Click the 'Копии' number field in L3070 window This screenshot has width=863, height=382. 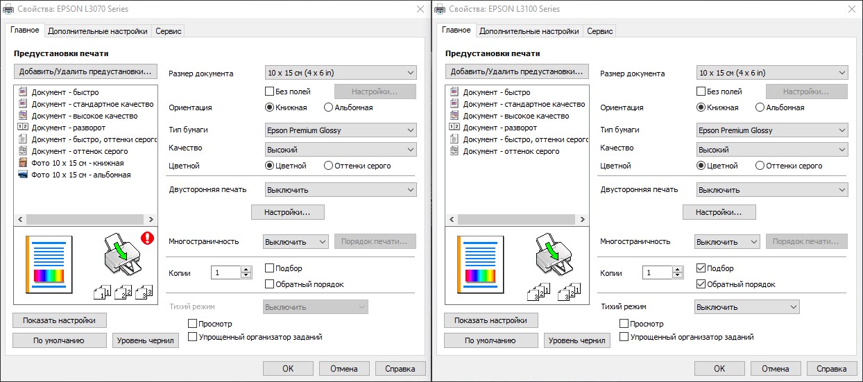226,273
